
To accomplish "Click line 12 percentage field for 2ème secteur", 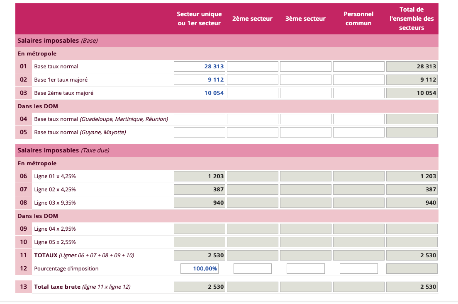I will tap(252, 268).
